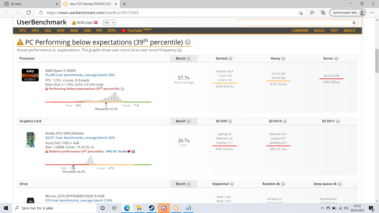Click help icon after processor below-expectations warning

tap(123, 89)
